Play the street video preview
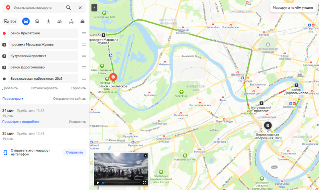Screen dimensions: 319x190 tap(98, 183)
